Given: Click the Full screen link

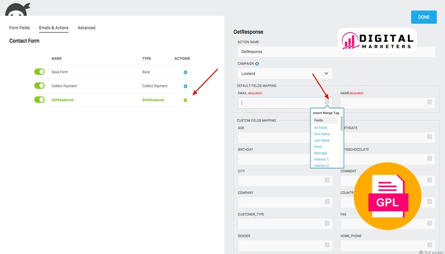Looking at the screenshot, I should (432, 252).
